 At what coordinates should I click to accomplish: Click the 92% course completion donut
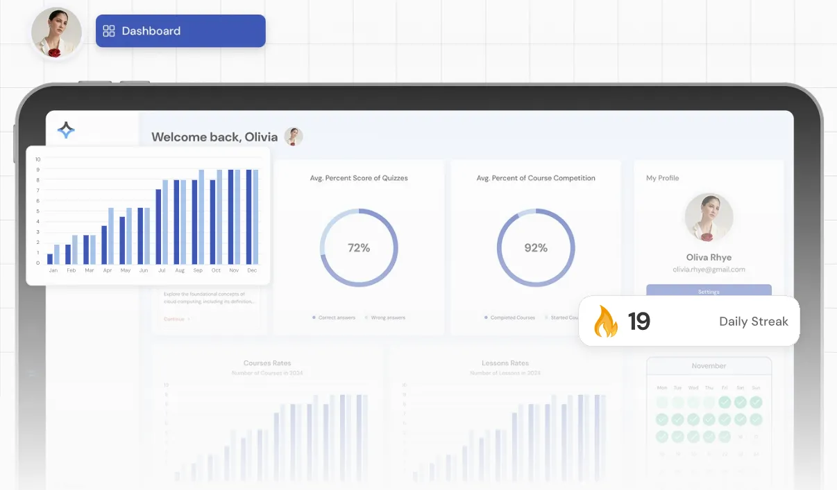click(536, 247)
